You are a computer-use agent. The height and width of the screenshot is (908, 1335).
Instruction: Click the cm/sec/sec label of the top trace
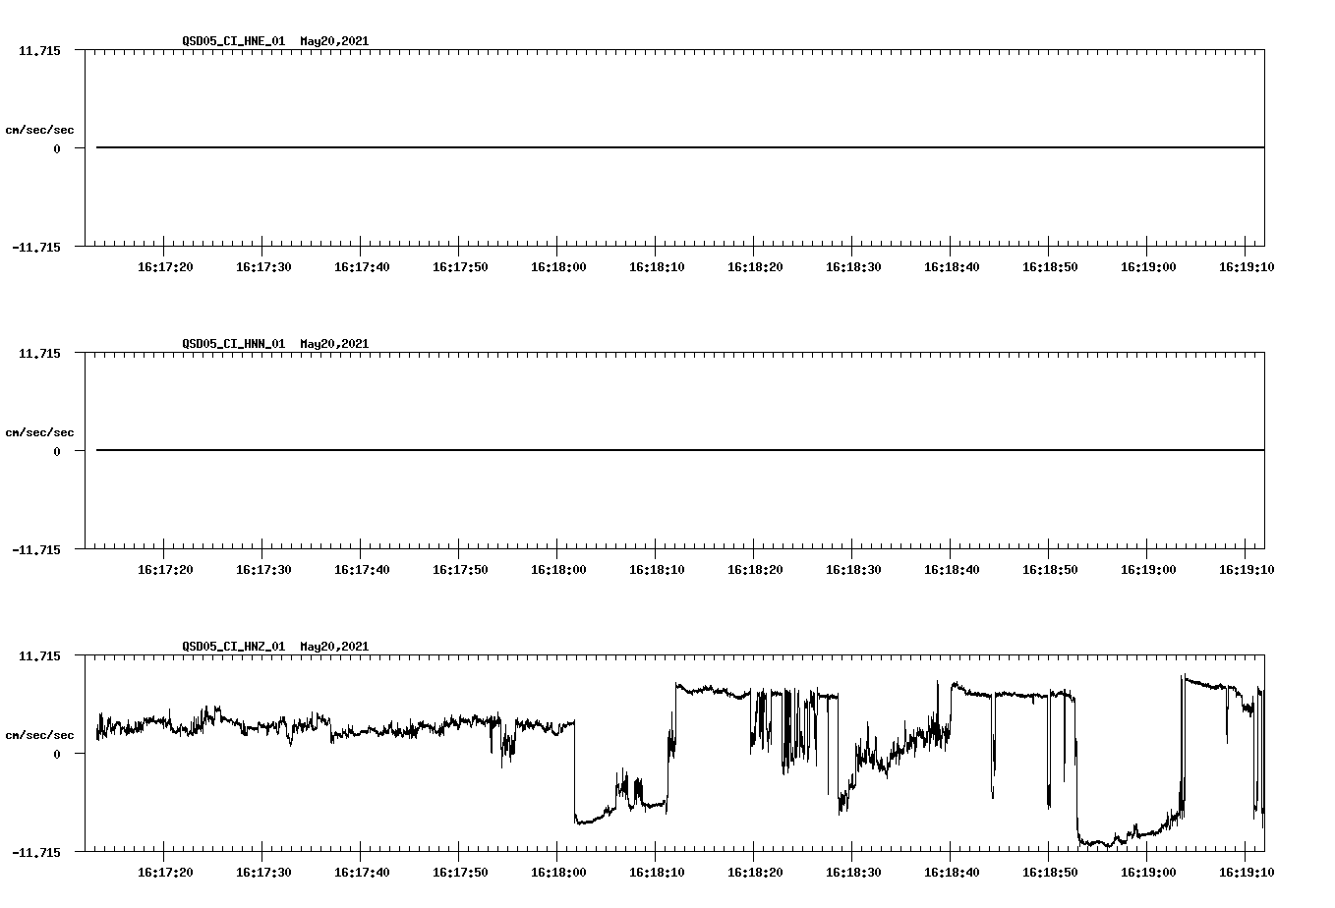tap(40, 128)
